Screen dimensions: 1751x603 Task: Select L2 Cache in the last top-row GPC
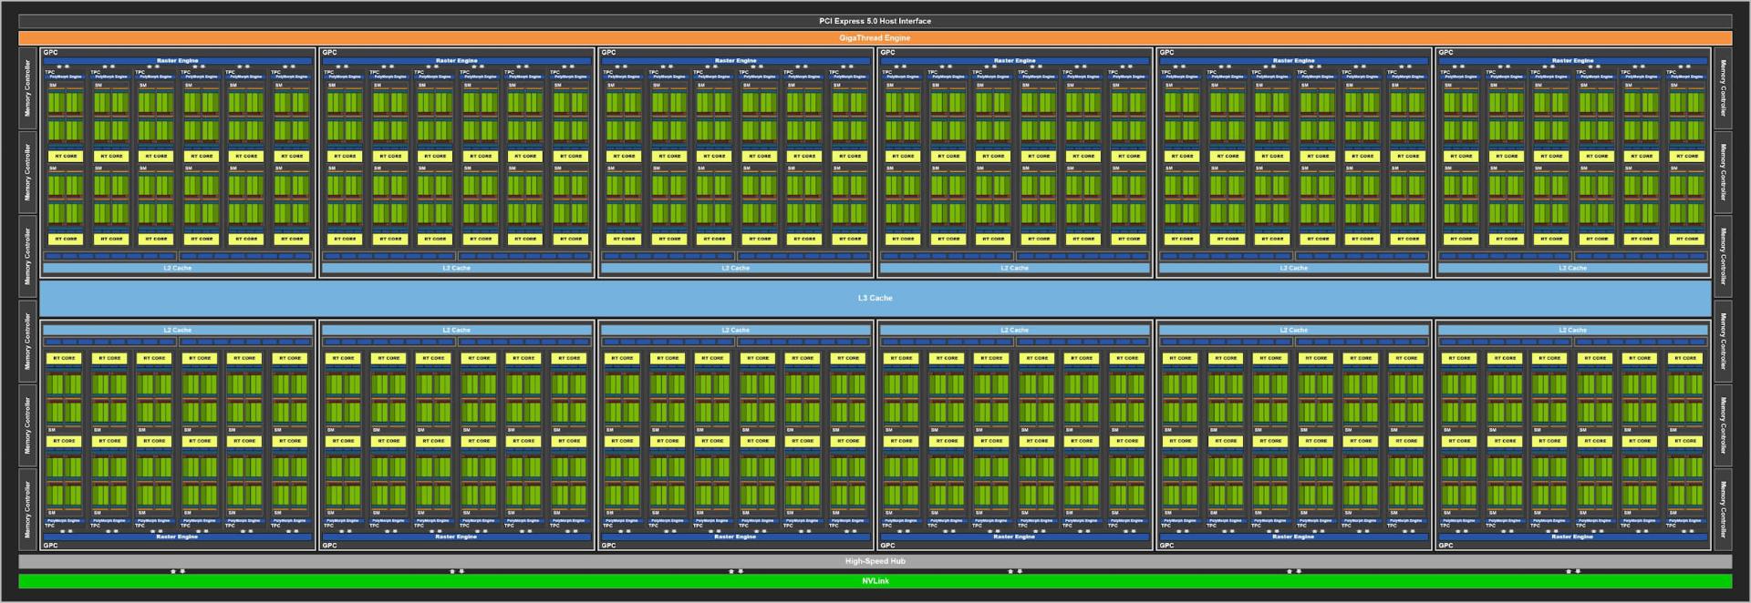click(x=1572, y=268)
